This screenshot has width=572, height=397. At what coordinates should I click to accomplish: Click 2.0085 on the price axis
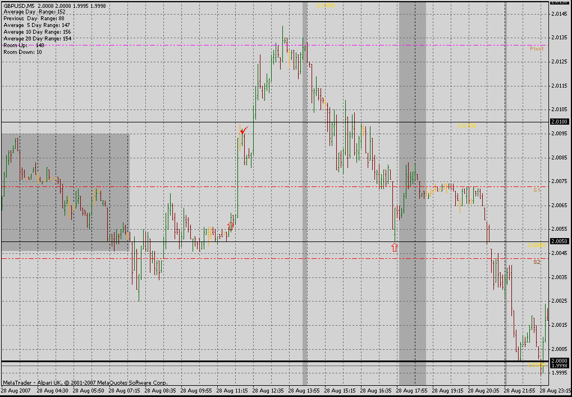tap(560, 158)
